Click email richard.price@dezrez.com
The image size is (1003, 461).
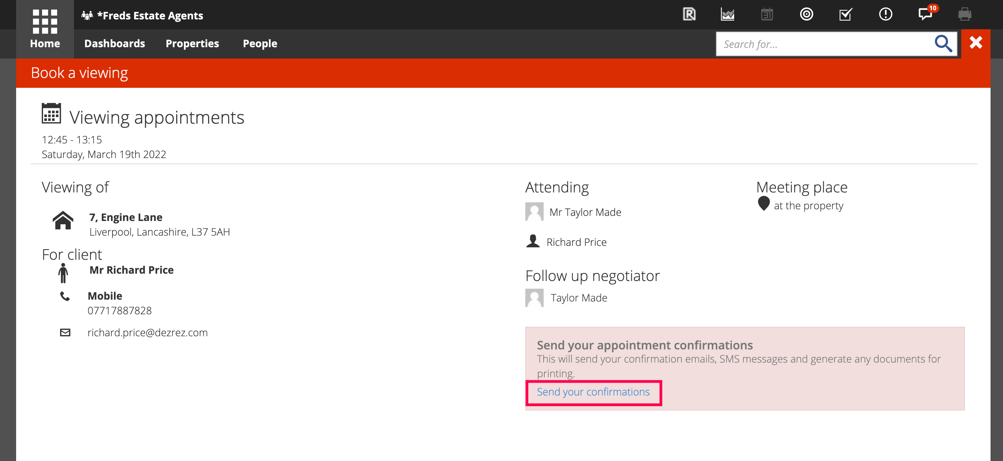(148, 333)
